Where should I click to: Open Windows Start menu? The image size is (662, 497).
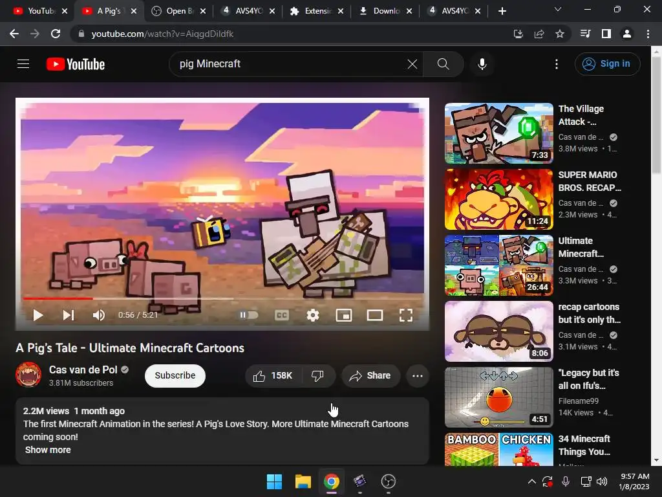[x=274, y=481]
